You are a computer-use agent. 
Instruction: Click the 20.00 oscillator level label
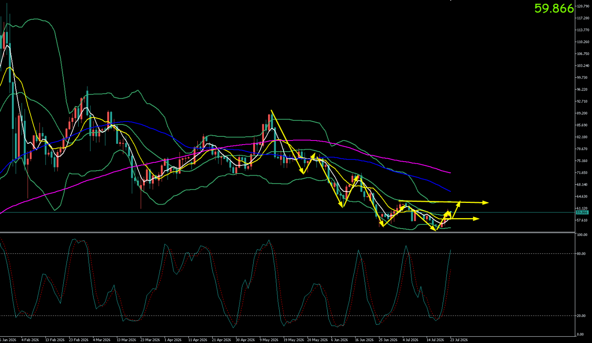[582, 316]
